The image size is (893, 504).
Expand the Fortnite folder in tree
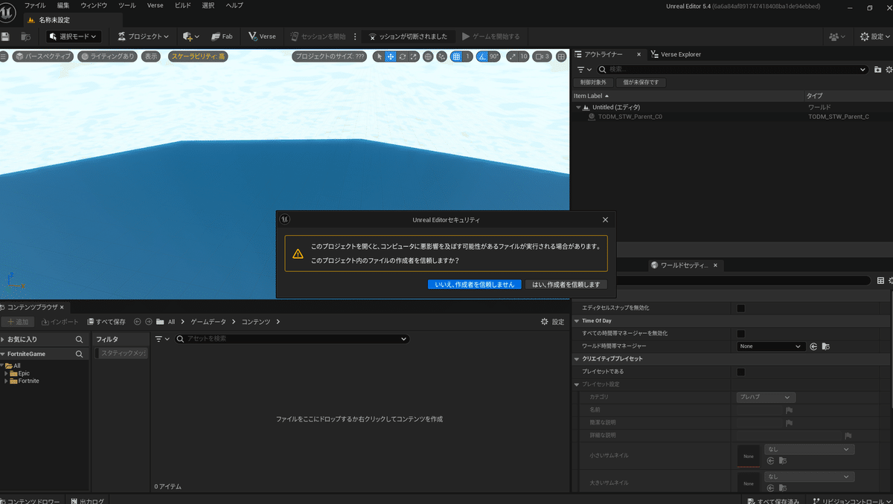click(x=6, y=381)
